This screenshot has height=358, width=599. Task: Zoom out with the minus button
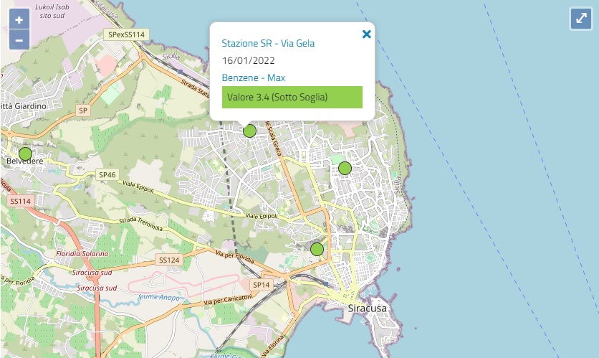(19, 39)
